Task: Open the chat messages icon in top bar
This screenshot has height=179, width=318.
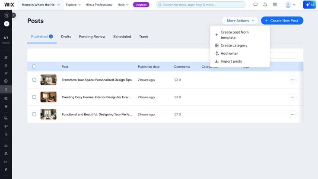Action: [255, 4]
